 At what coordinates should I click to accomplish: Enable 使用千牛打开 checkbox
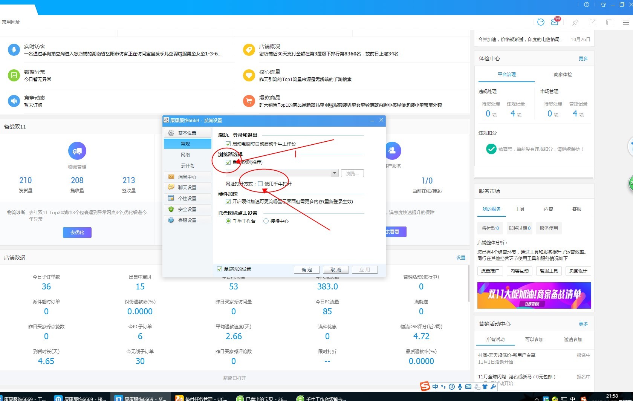260,184
